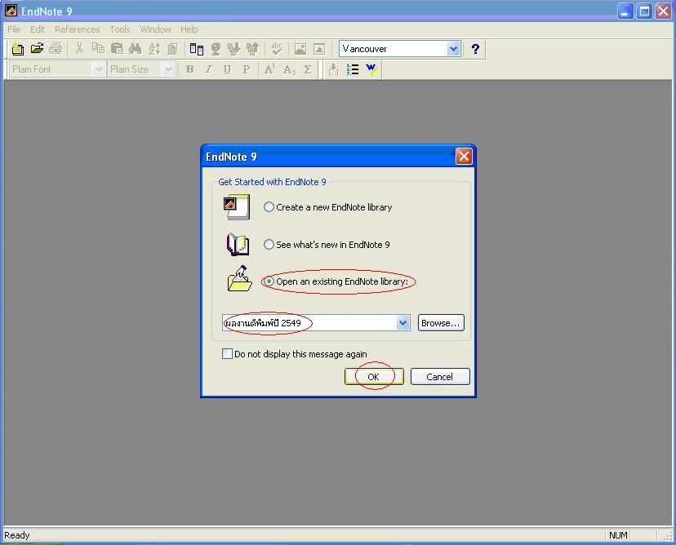The width and height of the screenshot is (676, 545).
Task: Click the Open Library folder icon
Action: pyautogui.click(x=37, y=48)
